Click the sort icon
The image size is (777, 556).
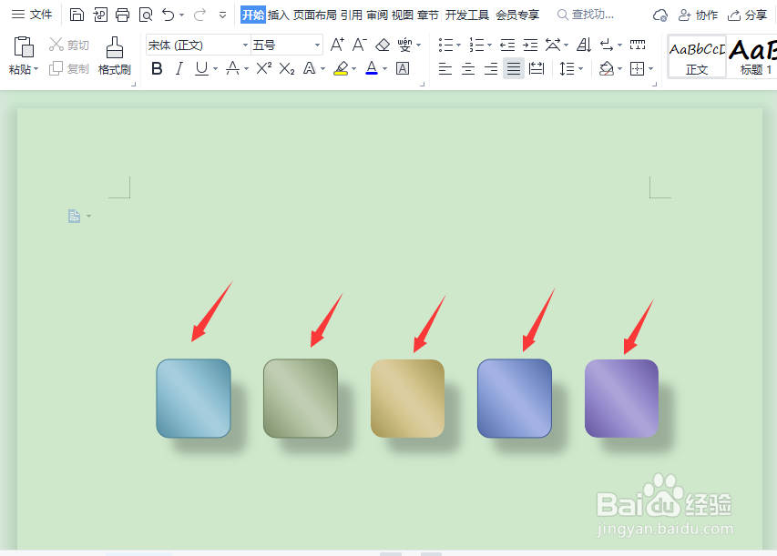coord(584,45)
